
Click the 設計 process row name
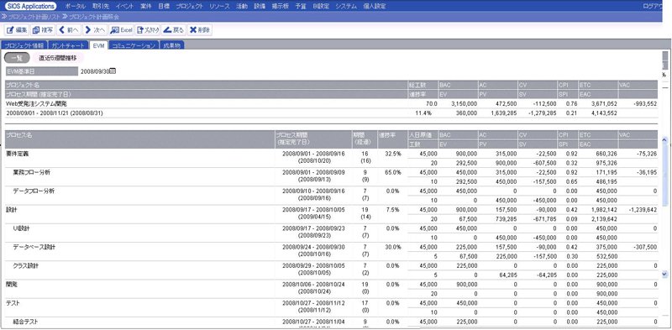coord(11,210)
